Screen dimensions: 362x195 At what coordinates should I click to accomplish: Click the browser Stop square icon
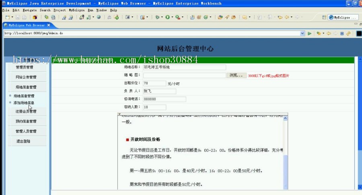pos(342,34)
